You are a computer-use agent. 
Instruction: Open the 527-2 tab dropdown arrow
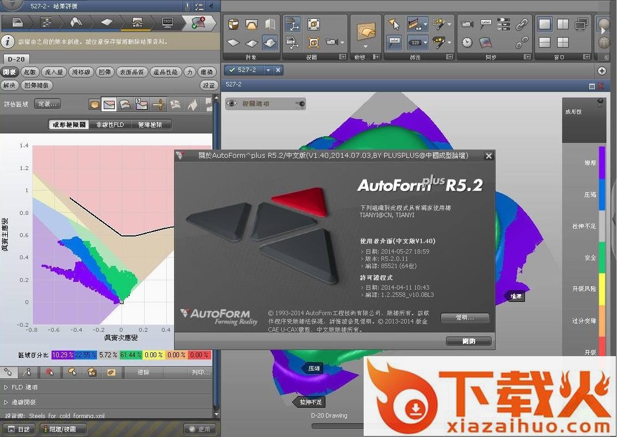pyautogui.click(x=268, y=70)
